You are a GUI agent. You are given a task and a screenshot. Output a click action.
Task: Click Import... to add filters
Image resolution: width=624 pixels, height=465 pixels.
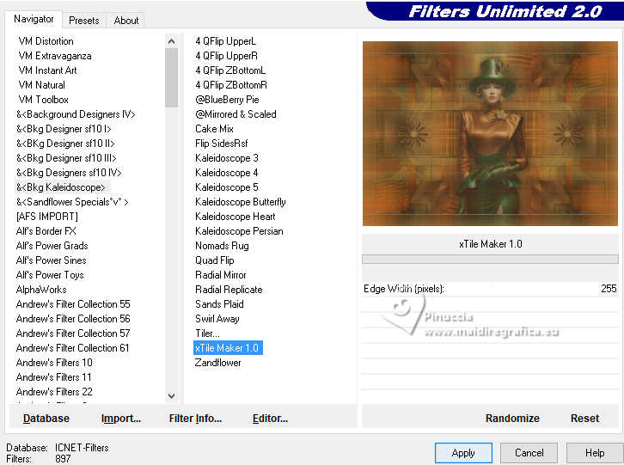[121, 419]
